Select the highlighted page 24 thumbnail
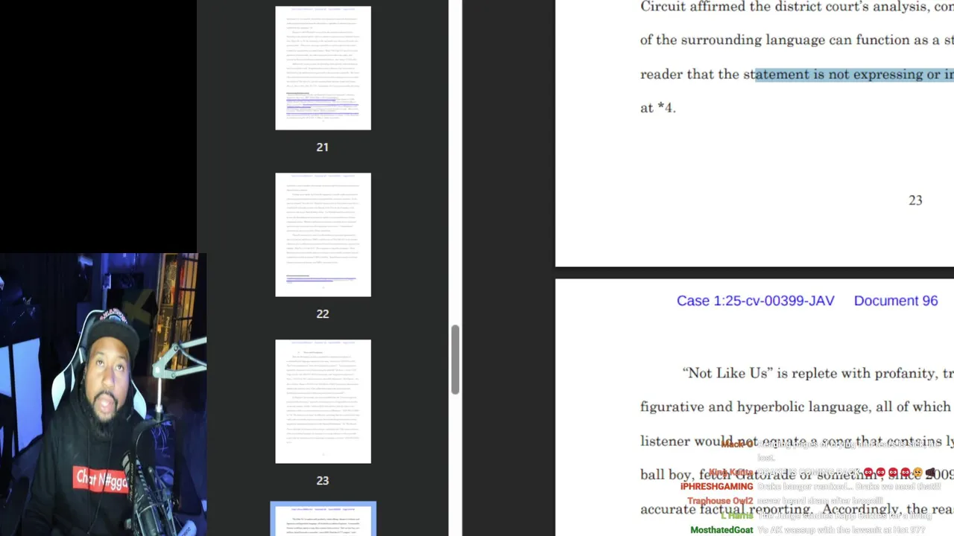The width and height of the screenshot is (954, 536). tap(323, 520)
